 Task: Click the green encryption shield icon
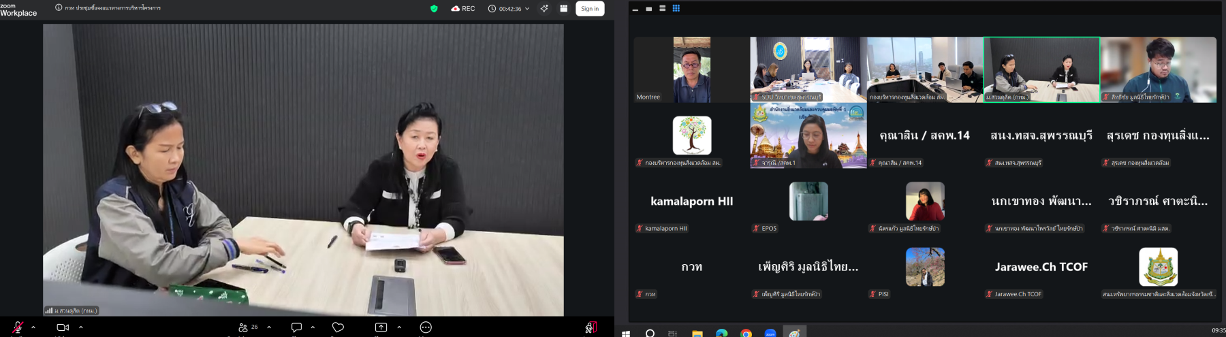coord(434,9)
